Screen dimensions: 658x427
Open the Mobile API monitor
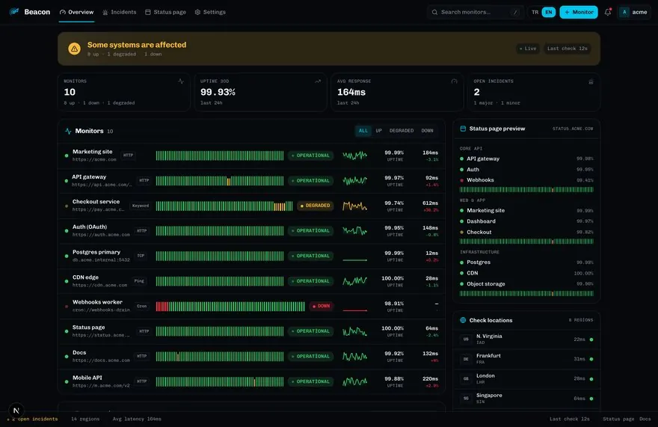click(251, 381)
